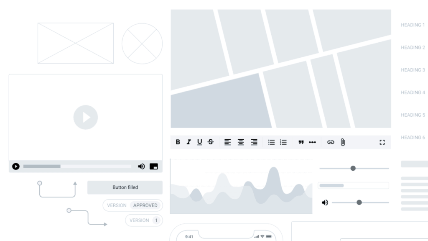
Task: Center-align the text
Action: (241, 142)
